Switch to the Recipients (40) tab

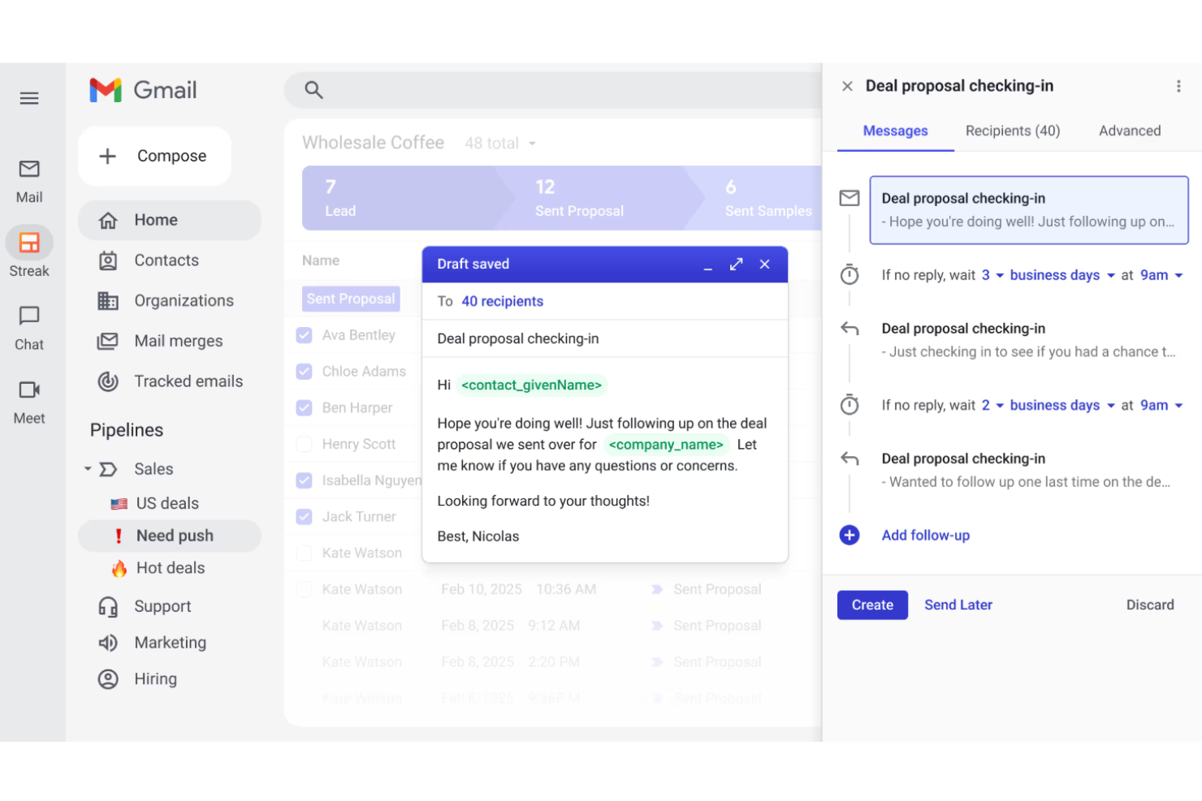(x=1013, y=131)
